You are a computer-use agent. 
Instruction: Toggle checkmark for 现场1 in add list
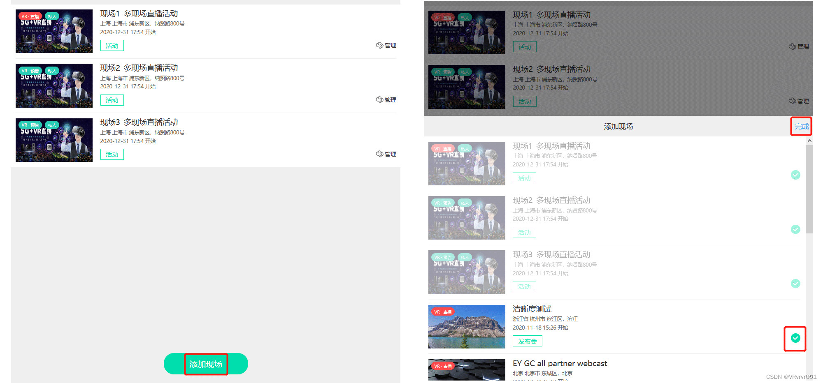795,175
